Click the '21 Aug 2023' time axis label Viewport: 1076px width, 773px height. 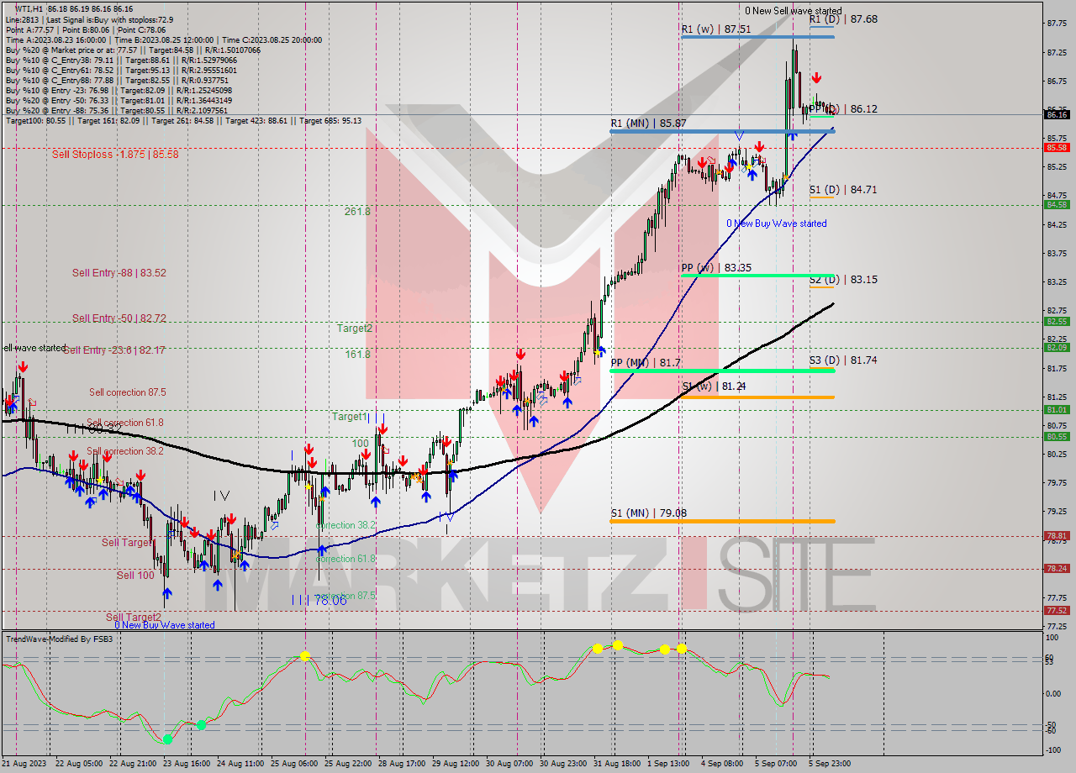click(24, 763)
